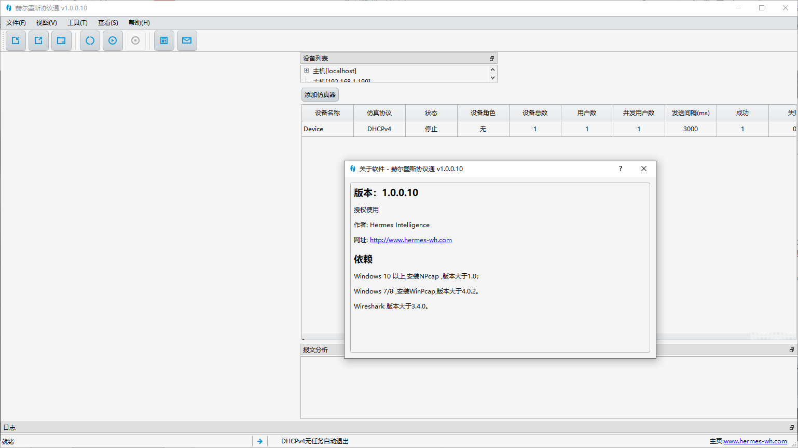Click the 设备总数 column header
This screenshot has height=448, width=798.
pos(535,113)
